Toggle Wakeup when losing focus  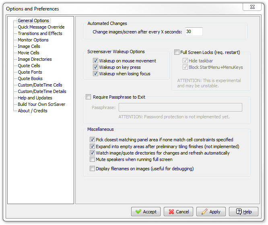pos(95,74)
